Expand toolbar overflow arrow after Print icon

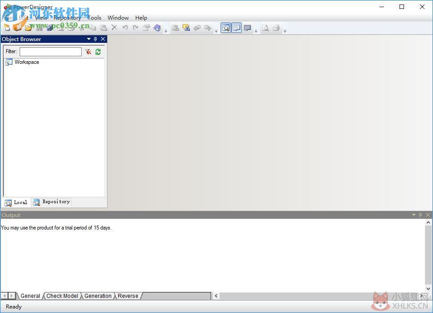pos(285,31)
